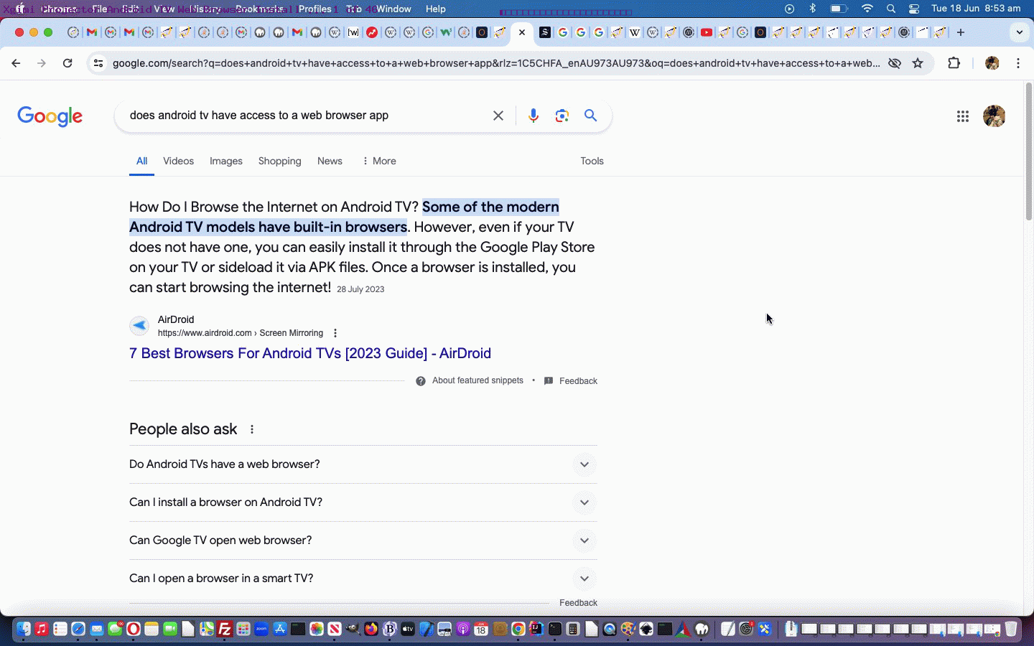Image resolution: width=1034 pixels, height=646 pixels.
Task: Open the Window menu in menu bar
Action: pos(393,9)
